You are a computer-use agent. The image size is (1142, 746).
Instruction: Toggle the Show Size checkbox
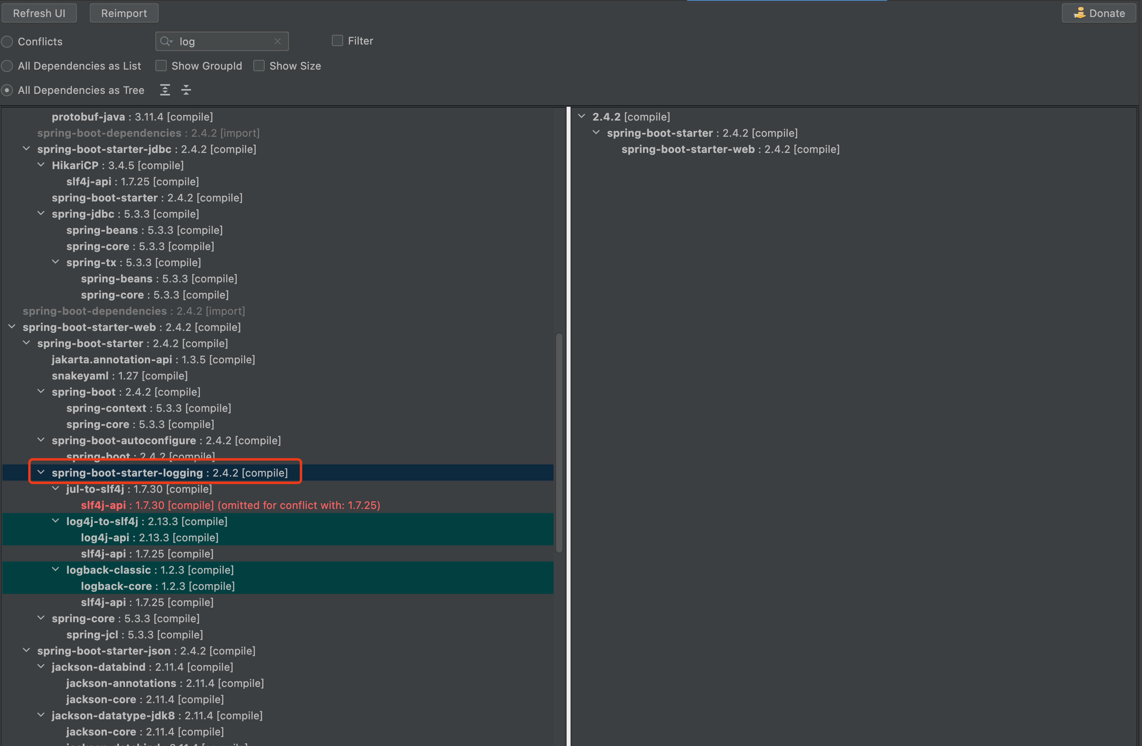point(259,66)
